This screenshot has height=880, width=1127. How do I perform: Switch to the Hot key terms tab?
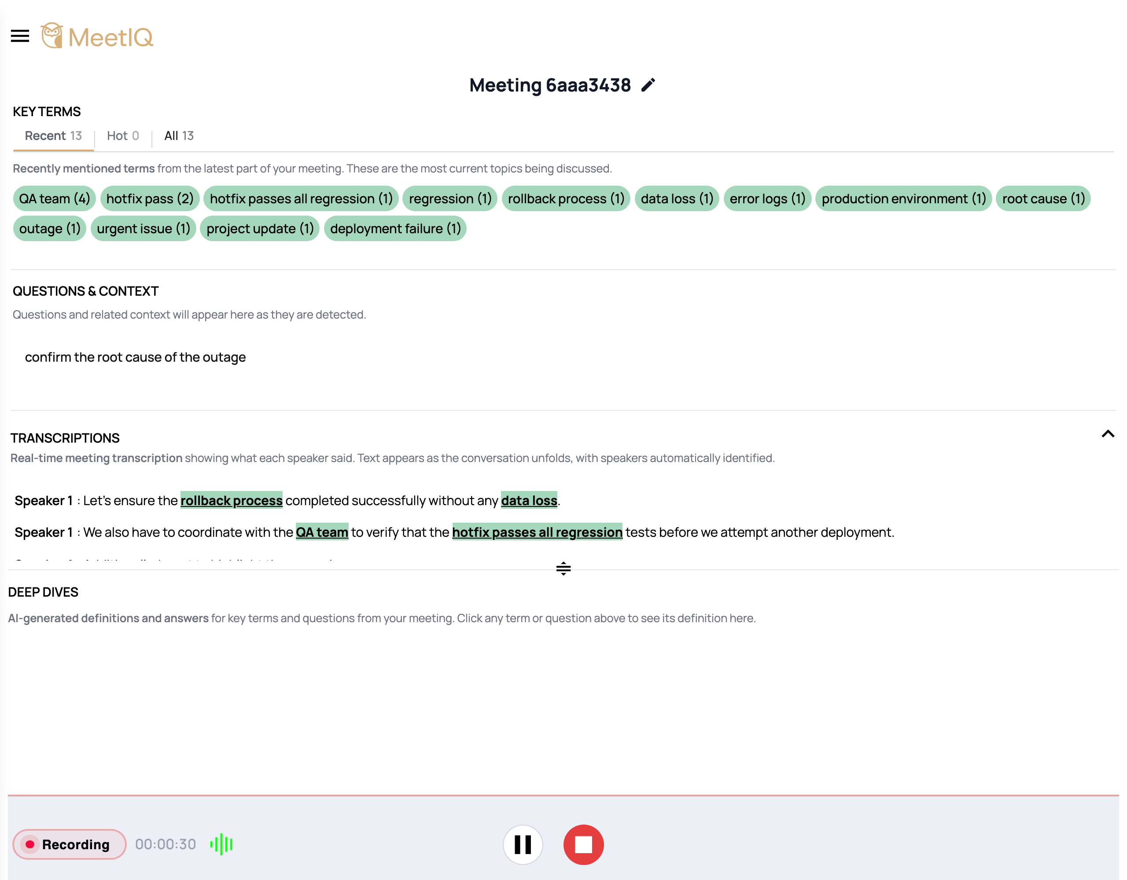[123, 136]
